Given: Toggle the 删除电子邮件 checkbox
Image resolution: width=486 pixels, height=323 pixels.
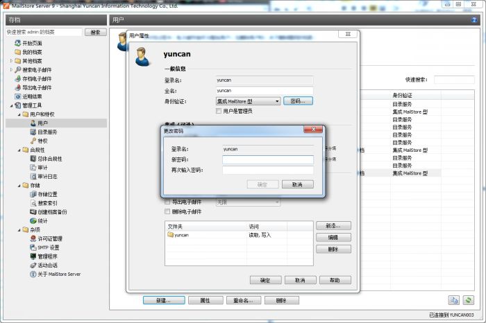Looking at the screenshot, I should pos(167,211).
